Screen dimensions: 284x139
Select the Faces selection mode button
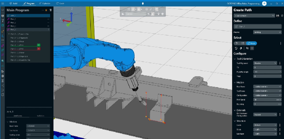click(251, 43)
